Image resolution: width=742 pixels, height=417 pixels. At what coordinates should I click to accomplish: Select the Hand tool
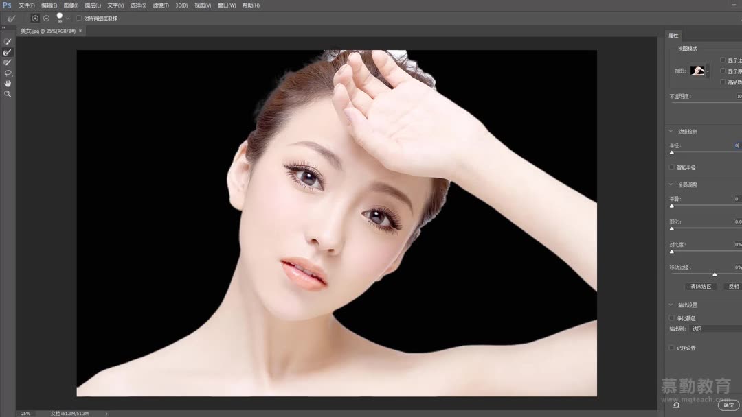tap(8, 83)
